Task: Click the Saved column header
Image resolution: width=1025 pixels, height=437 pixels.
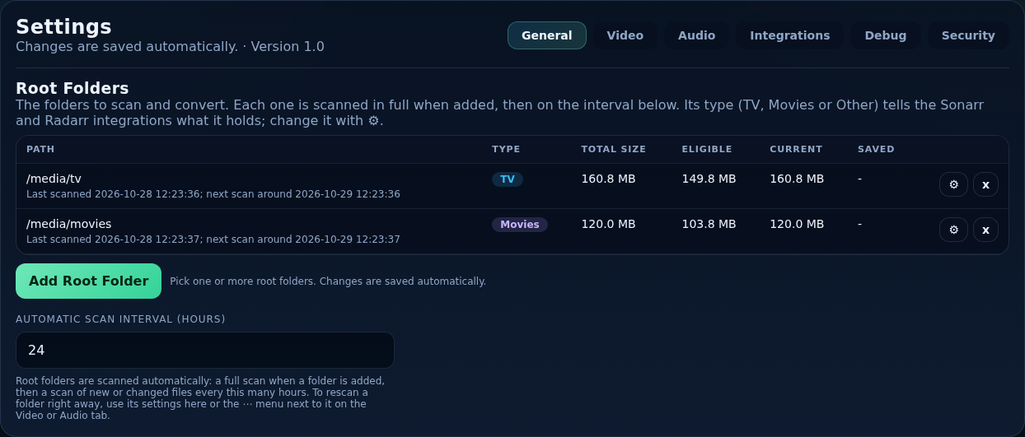Action: tap(876, 149)
